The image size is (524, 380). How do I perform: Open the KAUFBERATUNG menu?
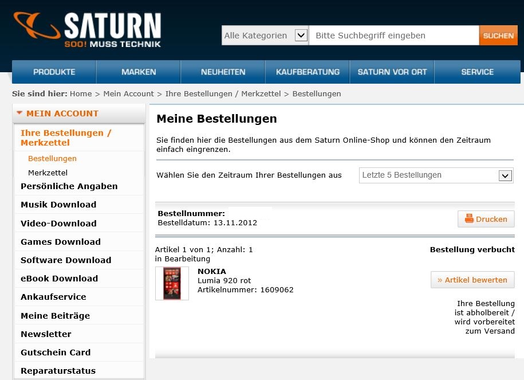[x=308, y=72]
